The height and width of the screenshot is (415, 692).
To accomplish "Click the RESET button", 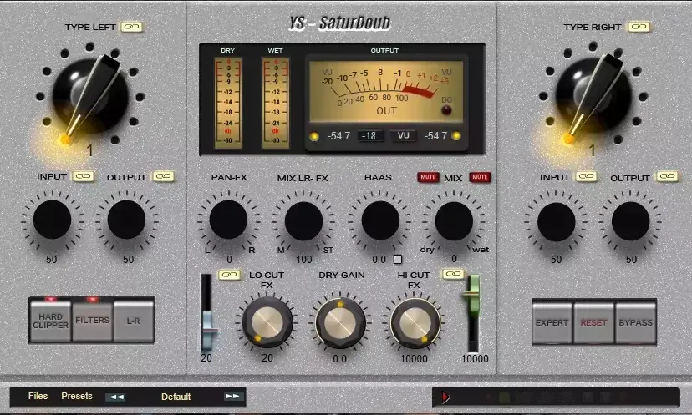I will click(x=593, y=322).
